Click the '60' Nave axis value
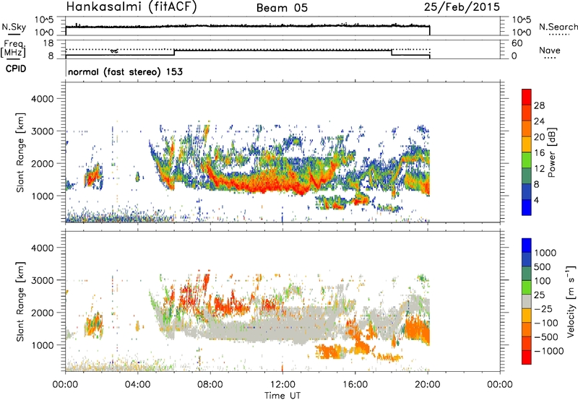This screenshot has width=578, height=400. click(x=517, y=43)
